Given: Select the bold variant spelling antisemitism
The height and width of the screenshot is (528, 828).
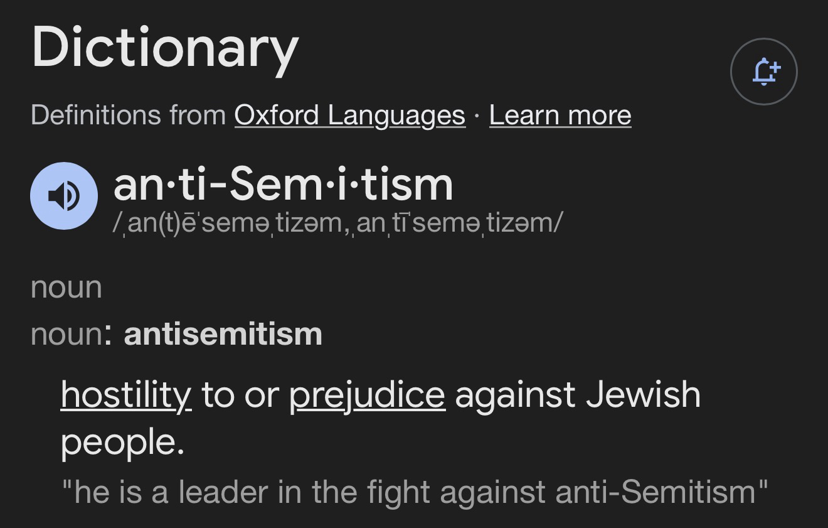Looking at the screenshot, I should 223,333.
